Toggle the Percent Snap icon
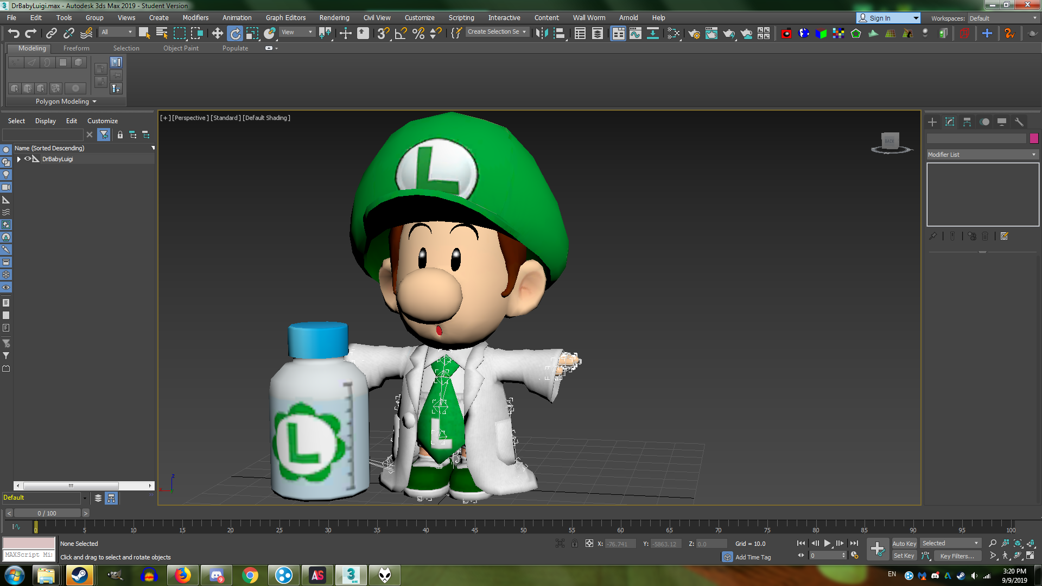1042x586 pixels. click(418, 33)
